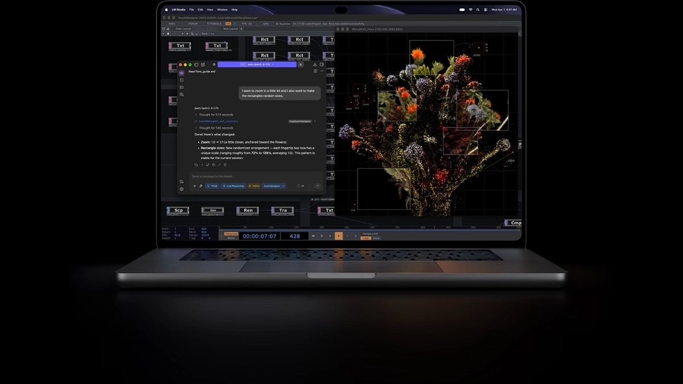Open macOS Spotlight search icon
683x384 pixels.
[x=478, y=10]
